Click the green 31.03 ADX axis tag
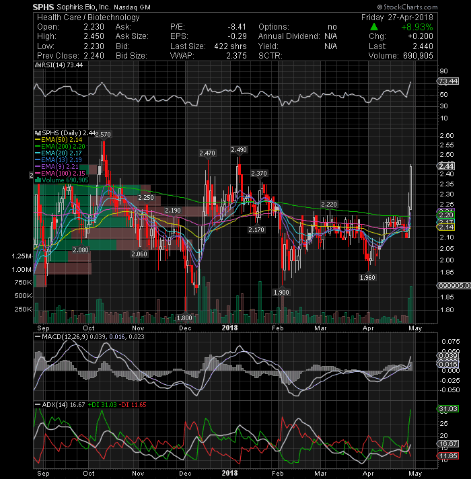This screenshot has width=471, height=479. tap(448, 409)
